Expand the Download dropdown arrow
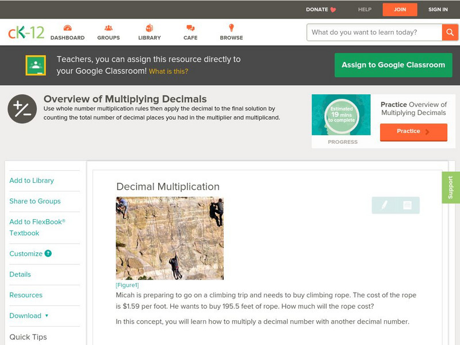460x345 pixels. [47, 316]
